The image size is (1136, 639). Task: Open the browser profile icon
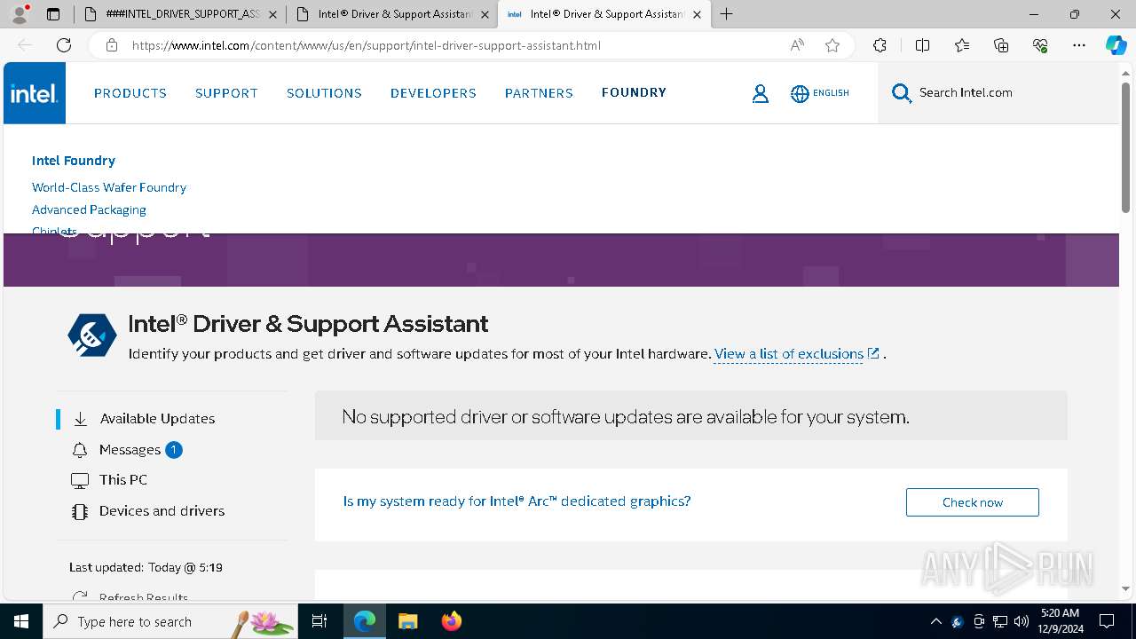tap(20, 14)
